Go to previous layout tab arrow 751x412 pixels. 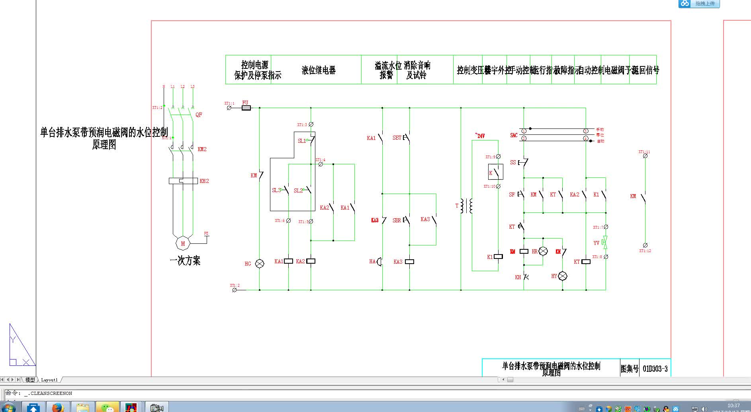click(x=8, y=380)
